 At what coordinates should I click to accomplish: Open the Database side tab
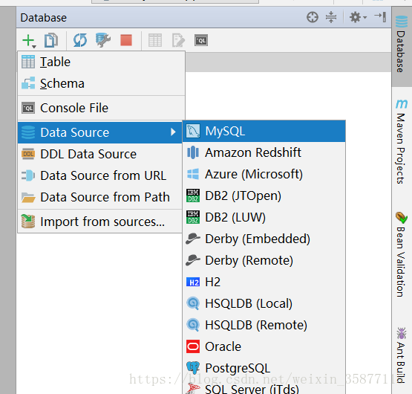[401, 46]
